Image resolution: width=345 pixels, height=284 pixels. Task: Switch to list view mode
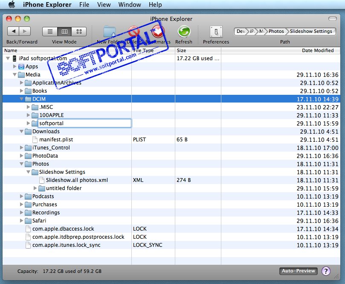50,32
